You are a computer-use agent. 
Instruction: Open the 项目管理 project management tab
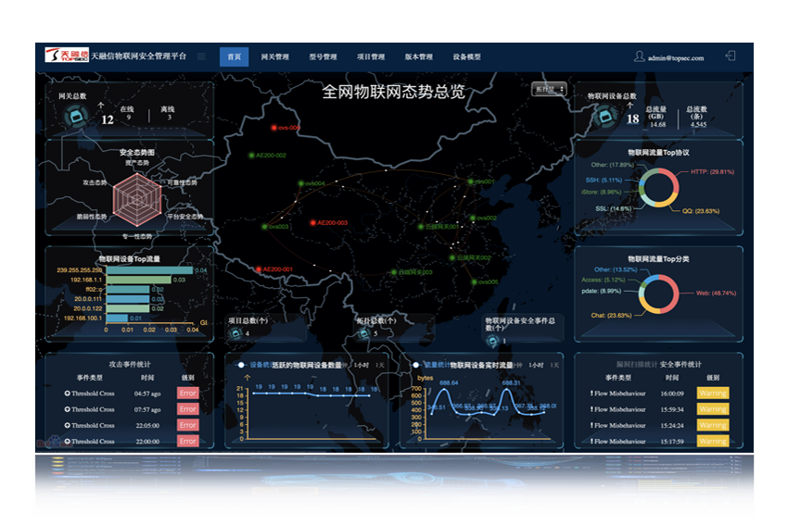(371, 56)
